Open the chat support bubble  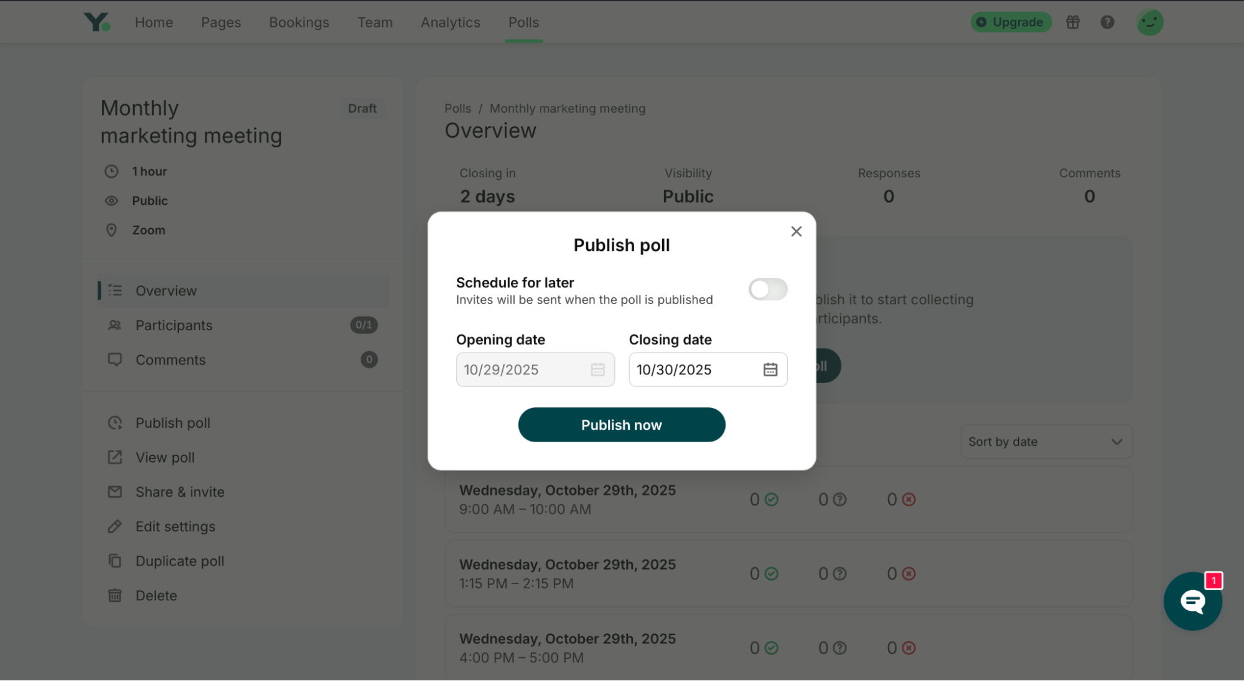click(1192, 601)
